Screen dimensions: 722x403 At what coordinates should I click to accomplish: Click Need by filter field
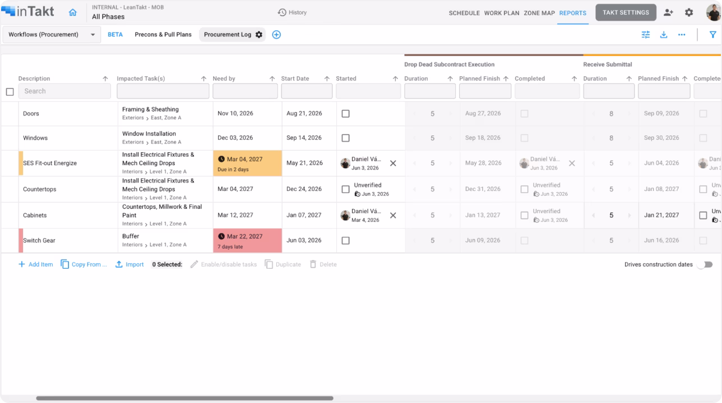pyautogui.click(x=245, y=91)
